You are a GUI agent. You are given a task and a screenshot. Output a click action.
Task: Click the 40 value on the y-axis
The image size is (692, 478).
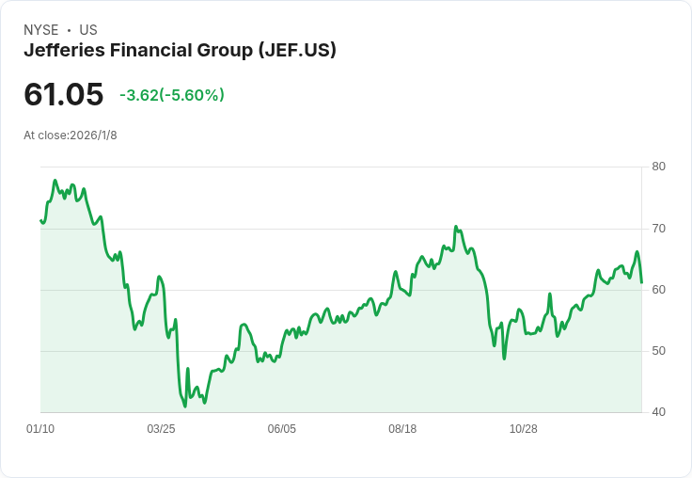[658, 412]
